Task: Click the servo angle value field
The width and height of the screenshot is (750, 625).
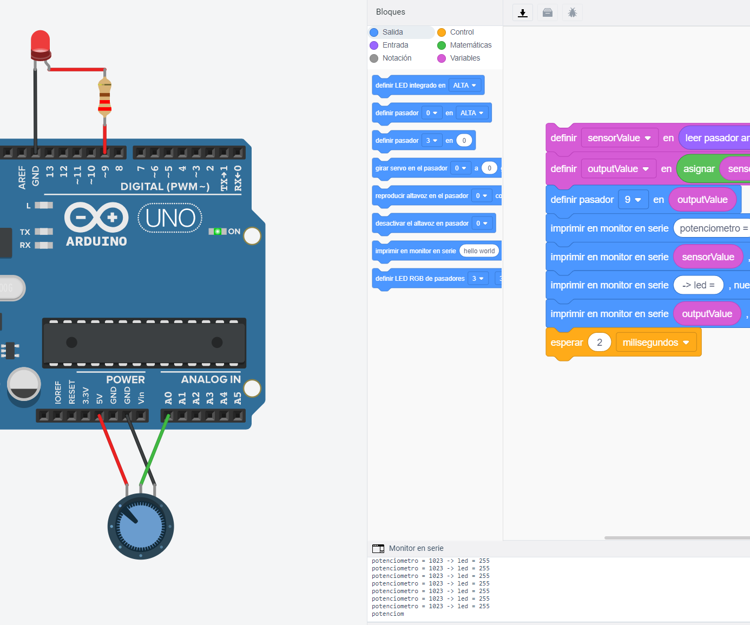Action: tap(490, 168)
